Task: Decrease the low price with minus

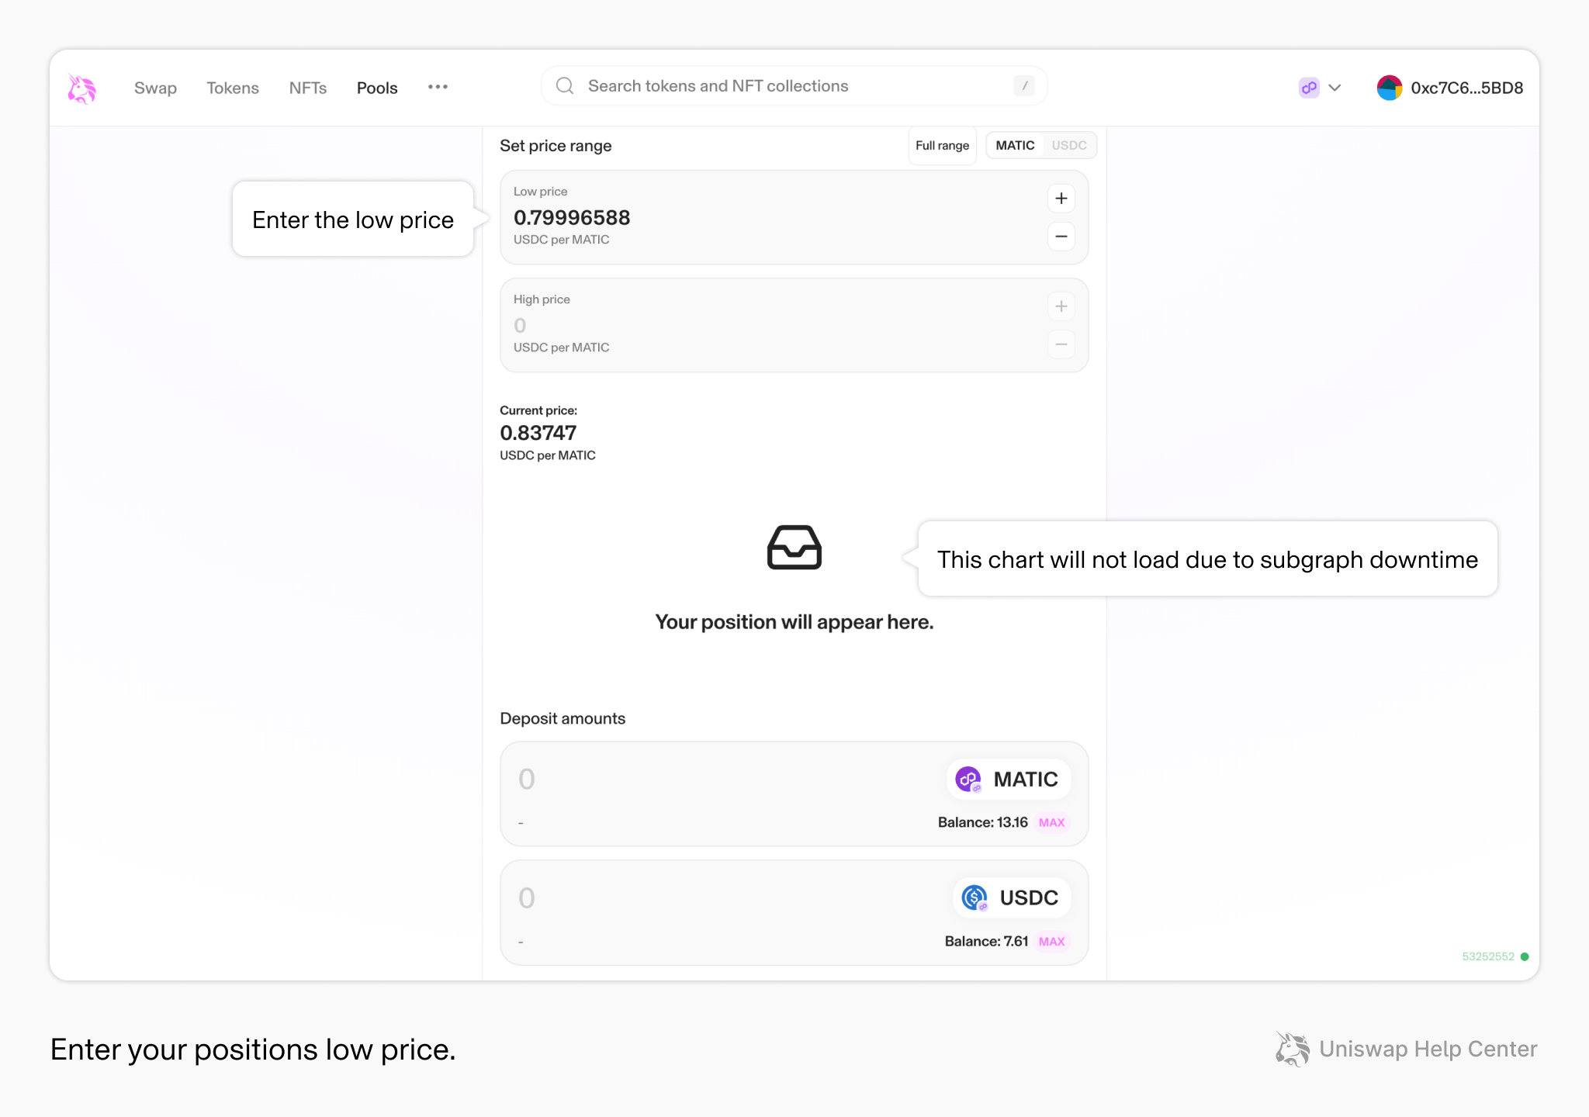Action: [1061, 237]
